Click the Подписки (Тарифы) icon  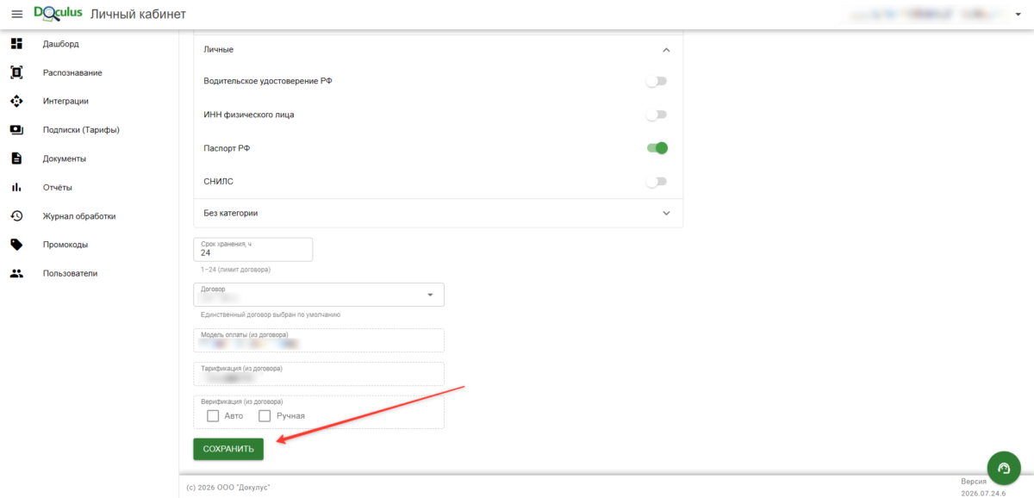(x=16, y=130)
